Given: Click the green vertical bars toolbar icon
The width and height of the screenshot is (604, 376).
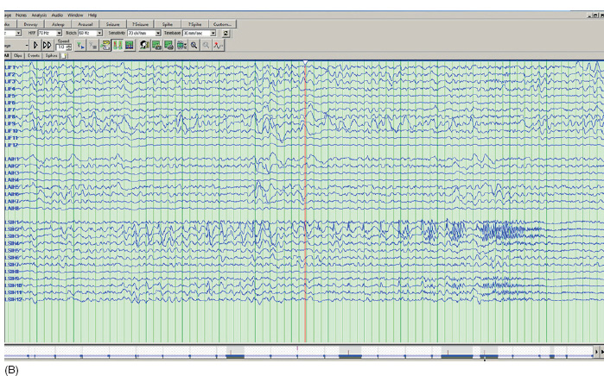Looking at the screenshot, I should (117, 45).
